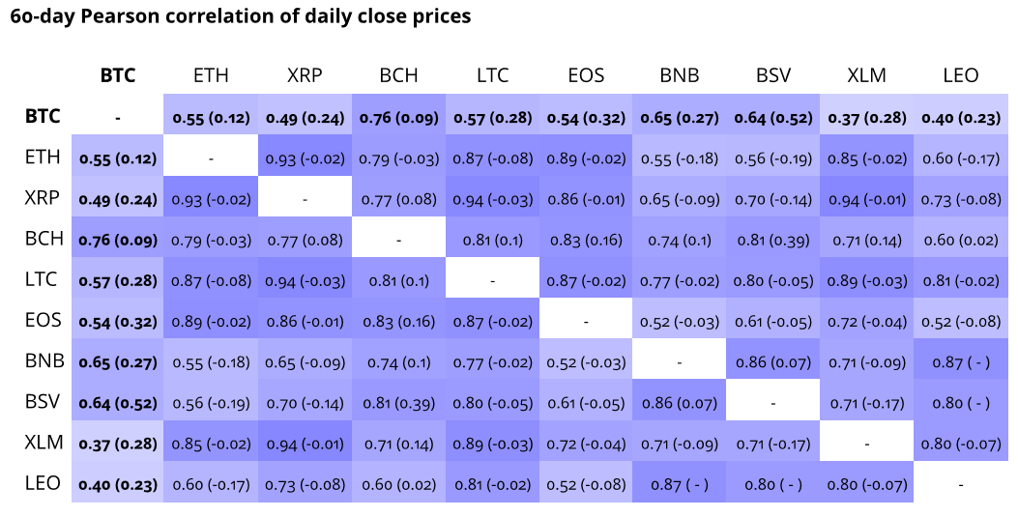Click the BTC row, BSV column cell
This screenshot has height=517, width=1018.
[772, 118]
